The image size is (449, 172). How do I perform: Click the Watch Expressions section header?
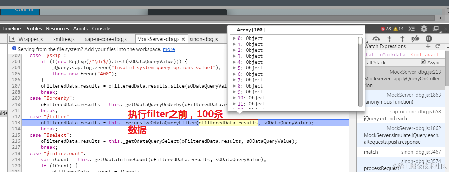pos(385,46)
